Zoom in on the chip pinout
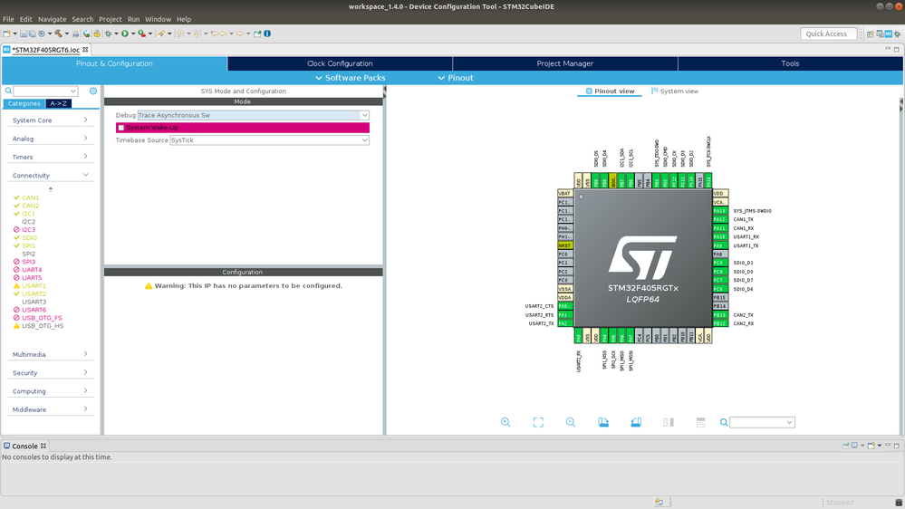 [x=505, y=422]
